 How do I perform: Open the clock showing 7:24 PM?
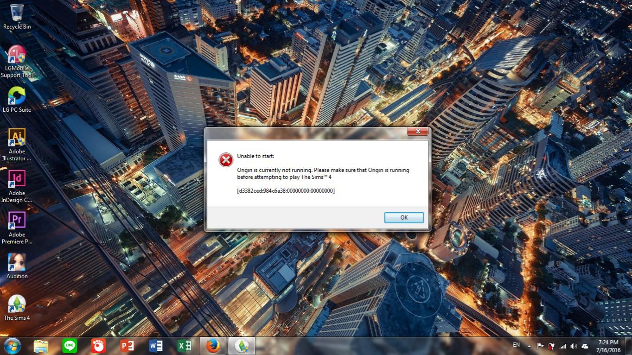tap(608, 346)
